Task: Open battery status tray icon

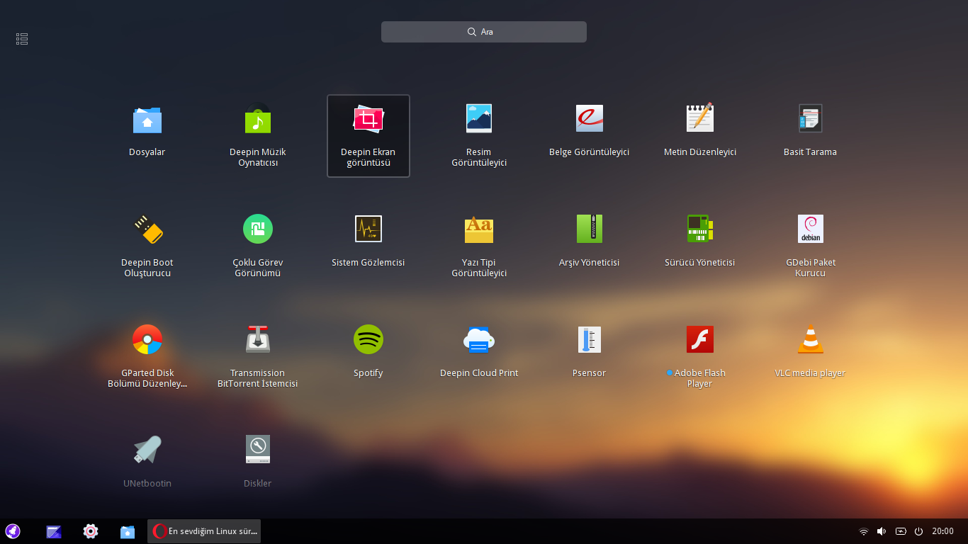Action: click(901, 531)
